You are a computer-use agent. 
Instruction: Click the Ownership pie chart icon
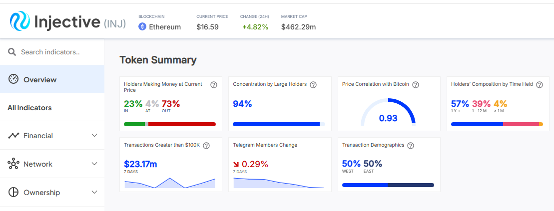13,193
